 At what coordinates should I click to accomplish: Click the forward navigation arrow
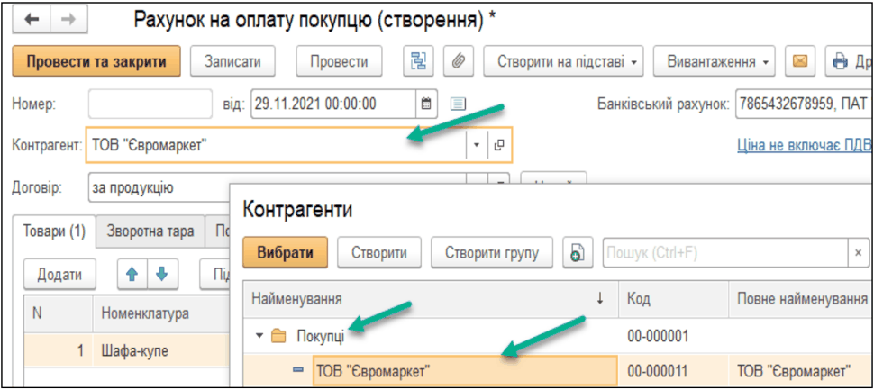(68, 20)
